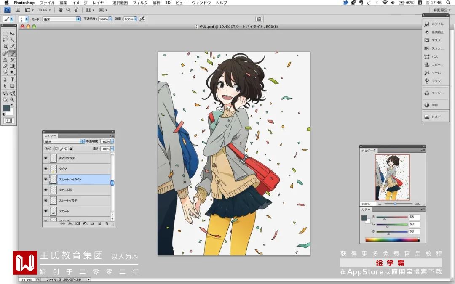This screenshot has height=284, width=455.
Task: Open the パス panel
Action: pyautogui.click(x=434, y=56)
